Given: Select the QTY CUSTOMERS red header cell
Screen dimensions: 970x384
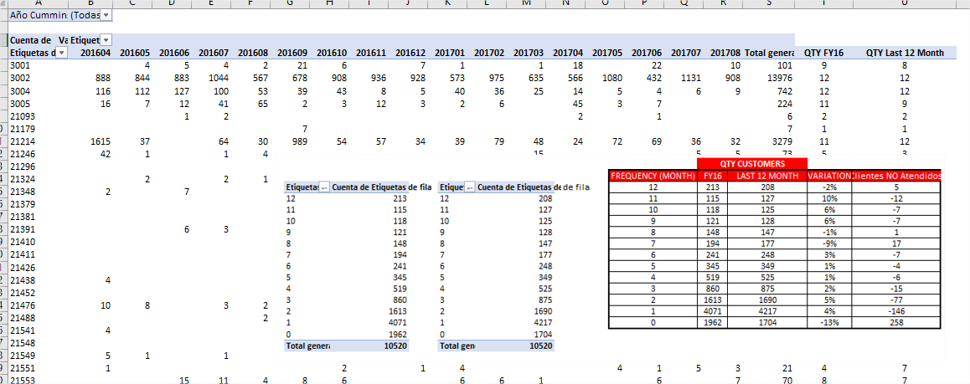Looking at the screenshot, I should (x=752, y=164).
